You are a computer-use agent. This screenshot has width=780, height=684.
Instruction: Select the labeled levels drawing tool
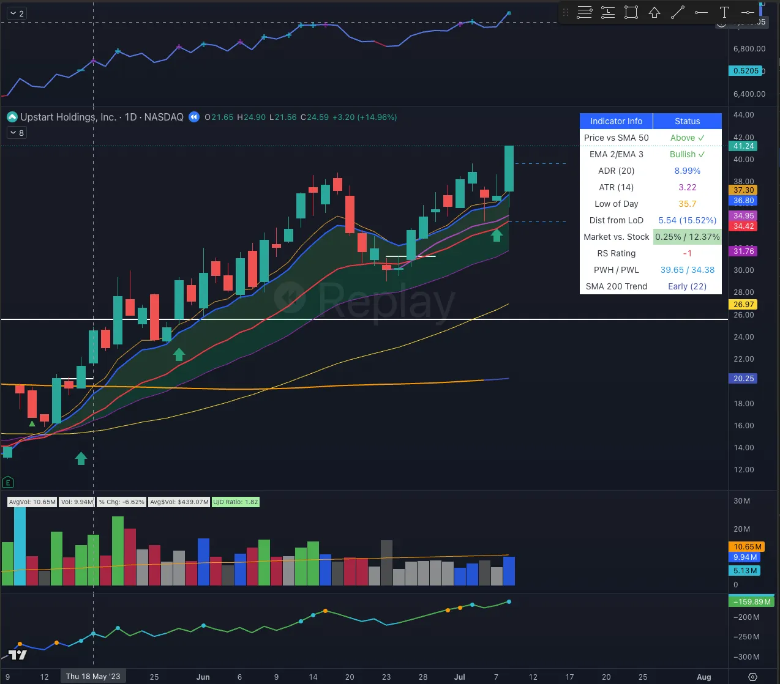608,12
